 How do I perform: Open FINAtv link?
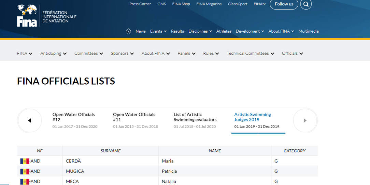pyautogui.click(x=259, y=4)
